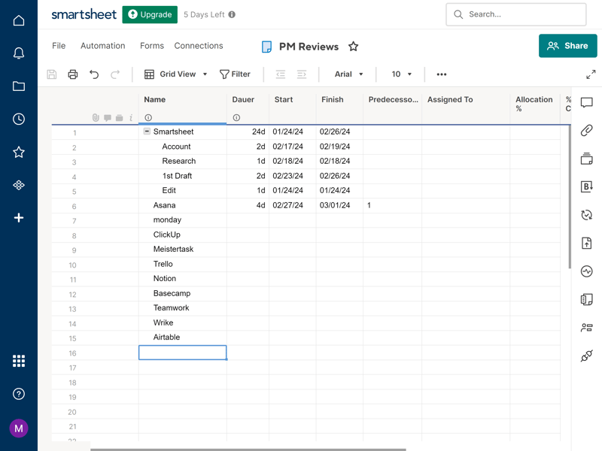This screenshot has height=451, width=602.
Task: Open more toolbar options ellipsis
Action: [442, 74]
